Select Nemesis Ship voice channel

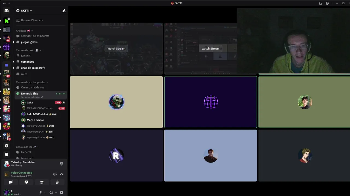(x=40, y=95)
